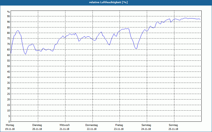Select the Sonntag day label

click(173, 125)
